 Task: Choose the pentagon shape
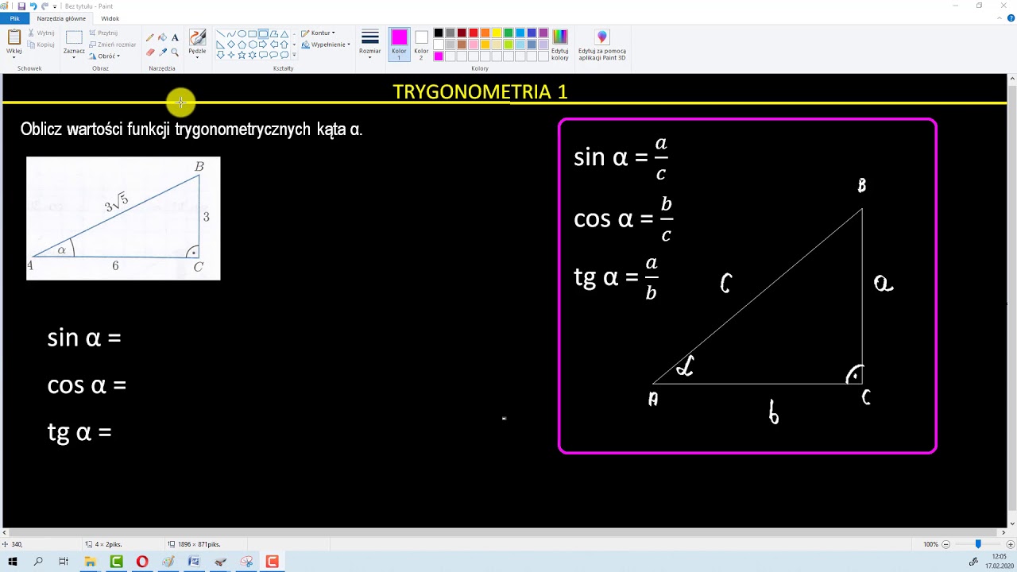(x=242, y=44)
